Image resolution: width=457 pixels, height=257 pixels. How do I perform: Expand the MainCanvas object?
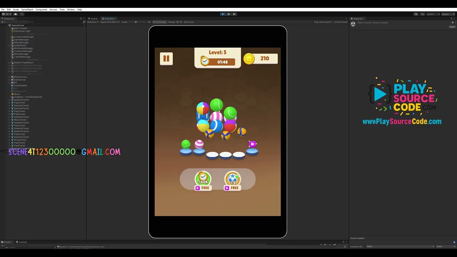click(x=10, y=77)
